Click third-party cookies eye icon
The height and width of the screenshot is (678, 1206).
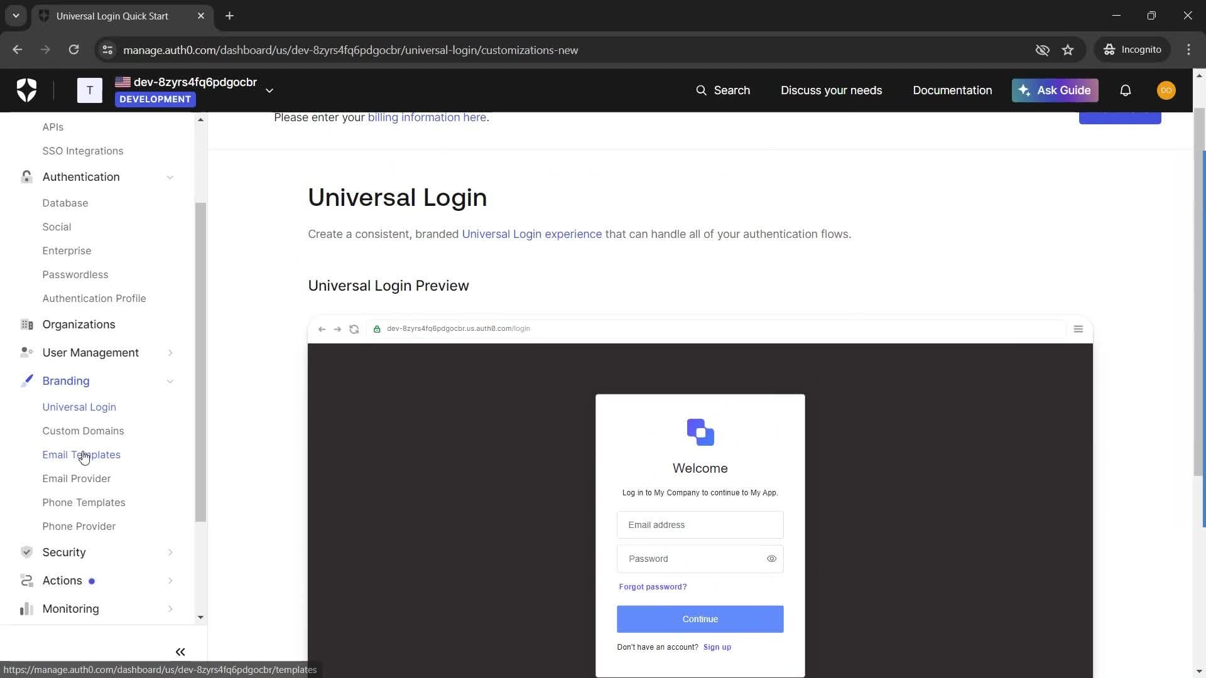(1043, 50)
